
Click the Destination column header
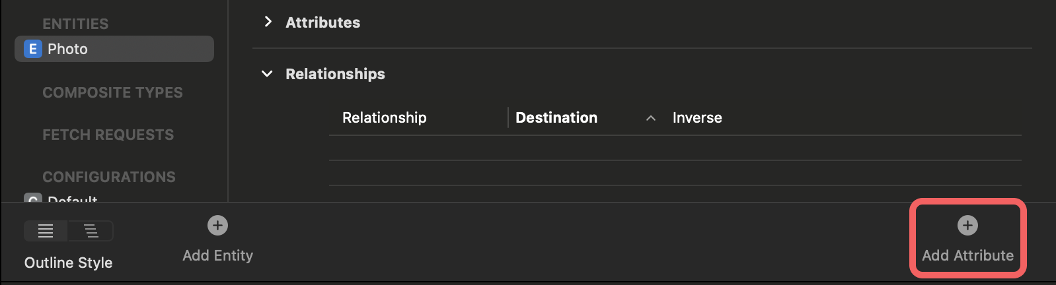tap(556, 117)
